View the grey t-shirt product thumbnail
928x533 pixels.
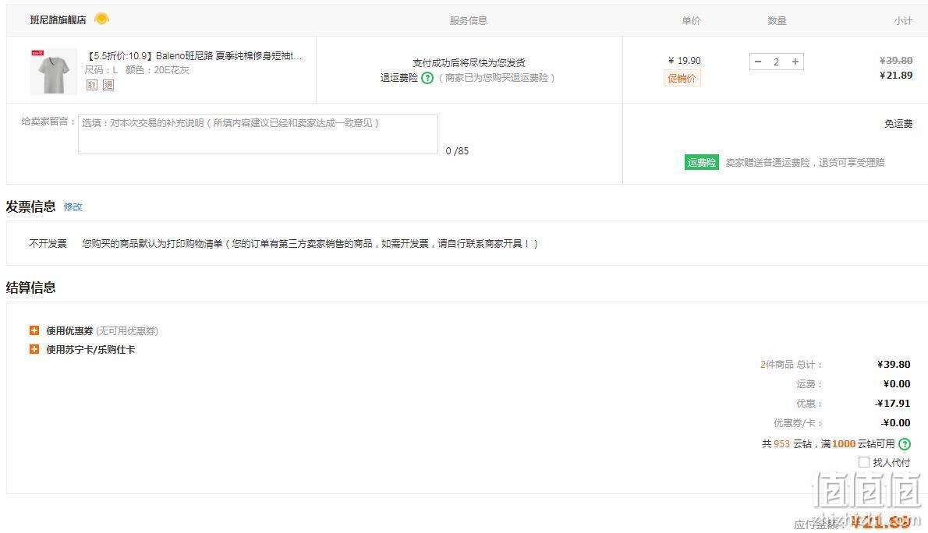pyautogui.click(x=53, y=71)
